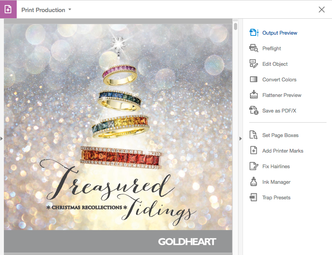Screen dimensions: 332x255
Task: Select Set Page Boxes
Action: pyautogui.click(x=280, y=135)
